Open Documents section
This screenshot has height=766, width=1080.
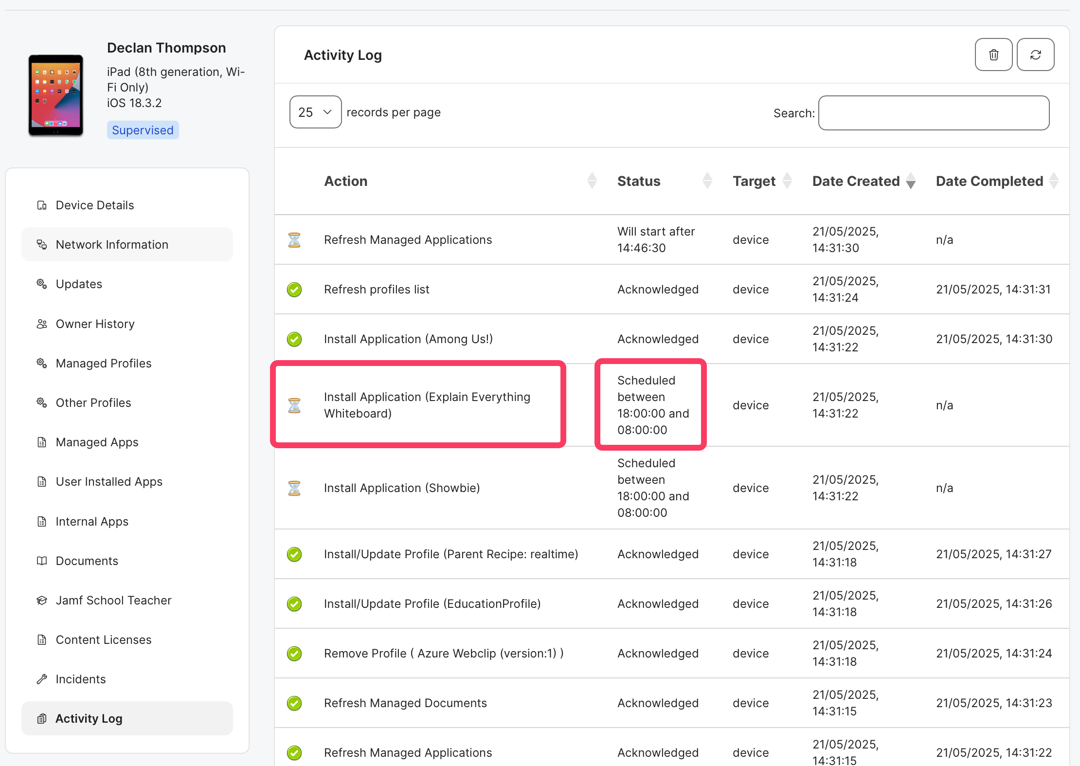pos(127,561)
